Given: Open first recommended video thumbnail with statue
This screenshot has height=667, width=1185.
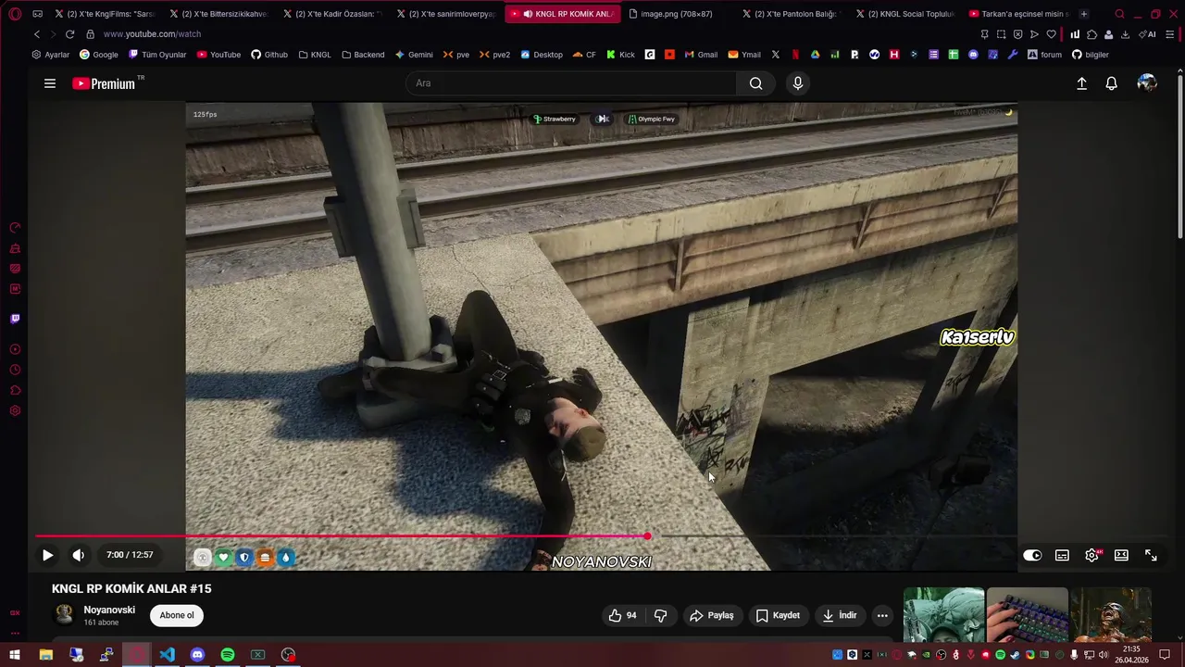Looking at the screenshot, I should (x=943, y=615).
